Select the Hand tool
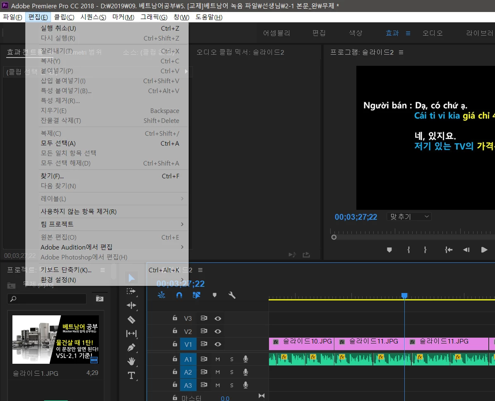 [131, 361]
